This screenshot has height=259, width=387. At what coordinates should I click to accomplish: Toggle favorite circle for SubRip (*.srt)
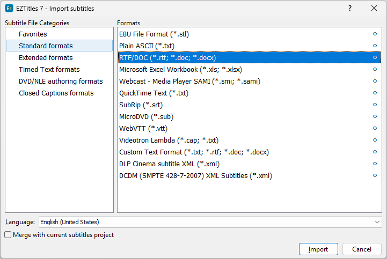[x=375, y=105]
